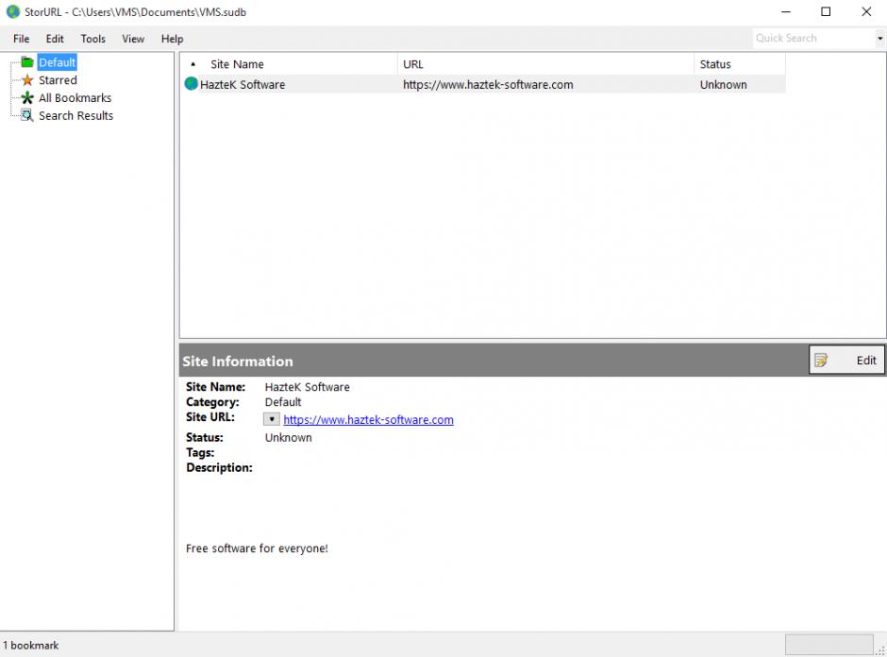Click the notepad icon on Edit button
Image resolution: width=887 pixels, height=657 pixels.
tap(821, 361)
